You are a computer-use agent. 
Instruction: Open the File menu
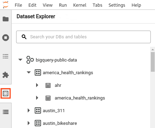pyautogui.click(x=18, y=5)
